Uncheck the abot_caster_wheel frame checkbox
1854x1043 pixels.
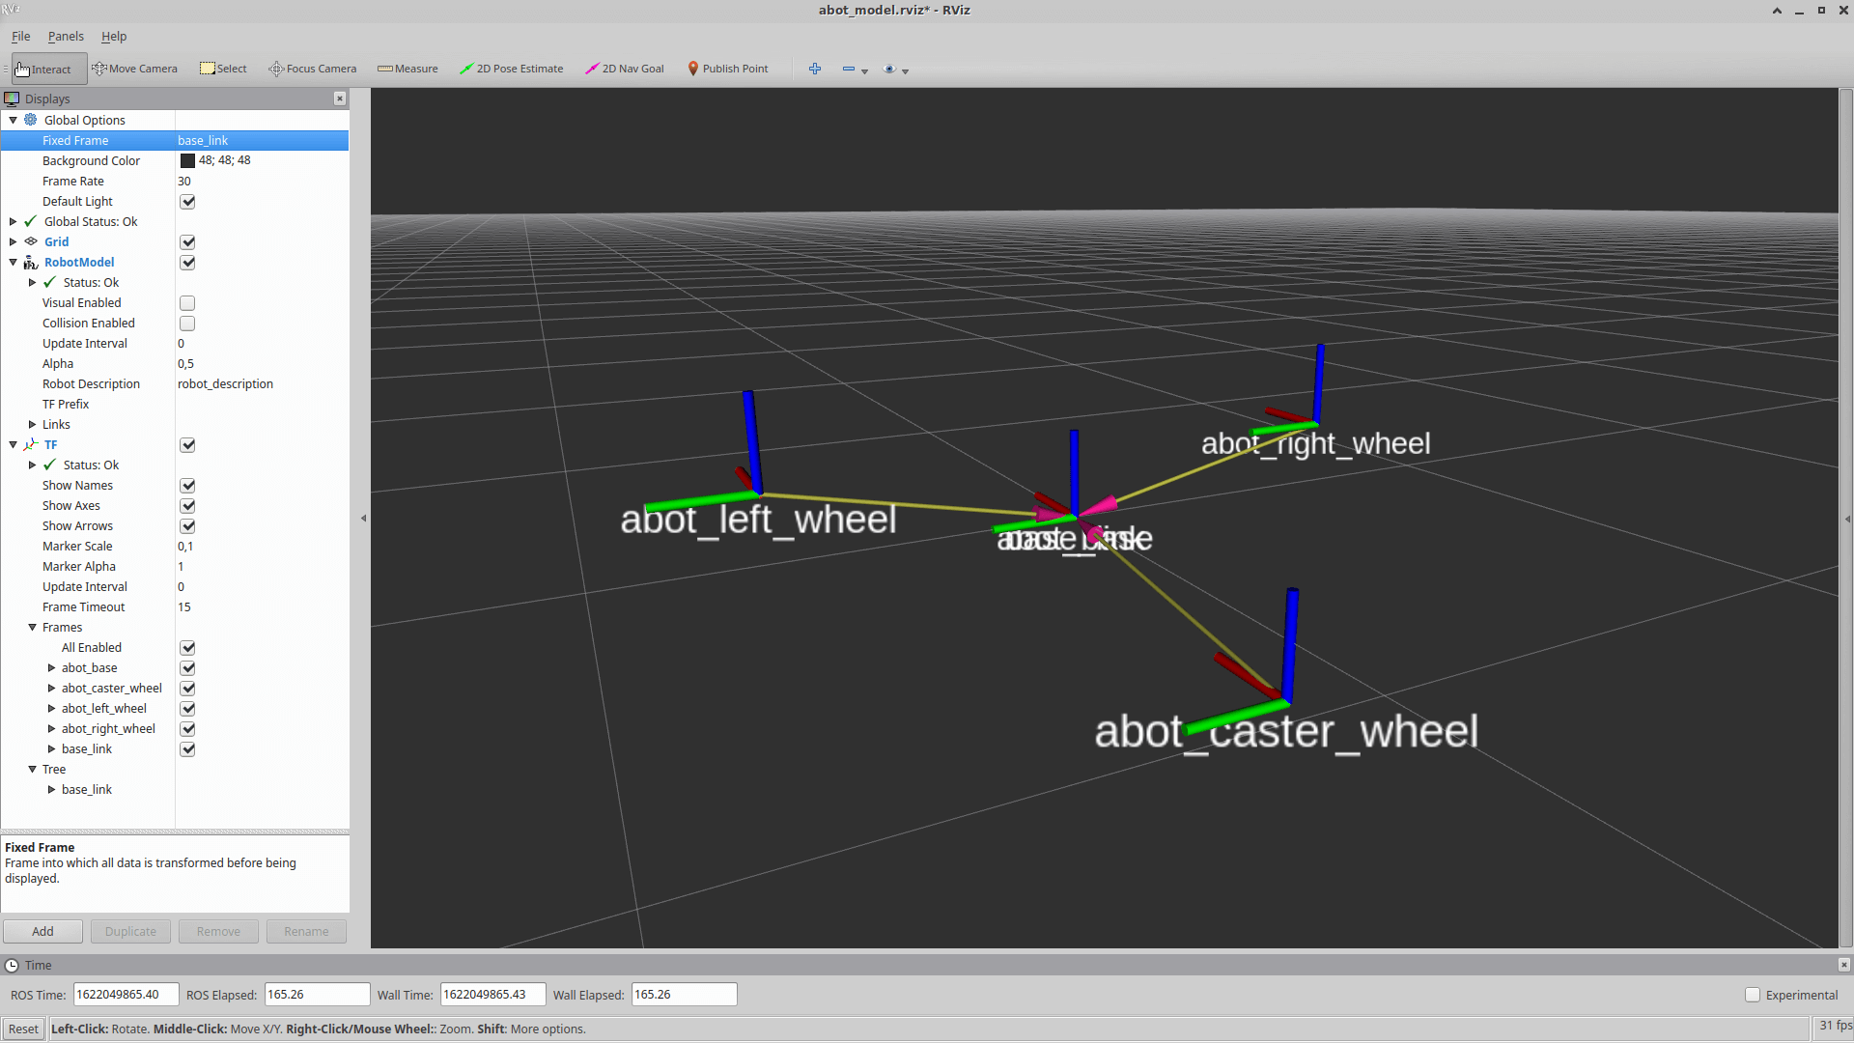(187, 689)
